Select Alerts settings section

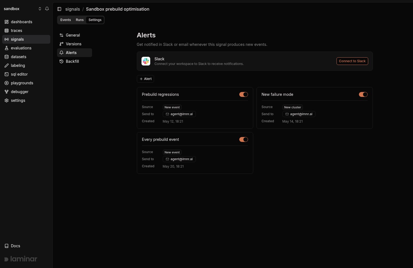(75, 53)
